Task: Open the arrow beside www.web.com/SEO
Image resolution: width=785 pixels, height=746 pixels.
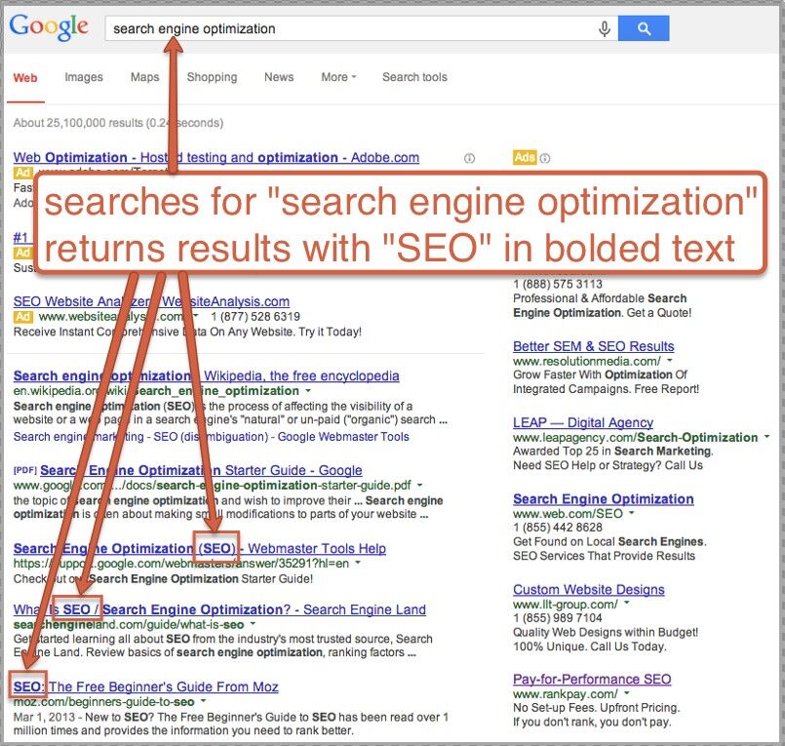Action: click(x=631, y=513)
